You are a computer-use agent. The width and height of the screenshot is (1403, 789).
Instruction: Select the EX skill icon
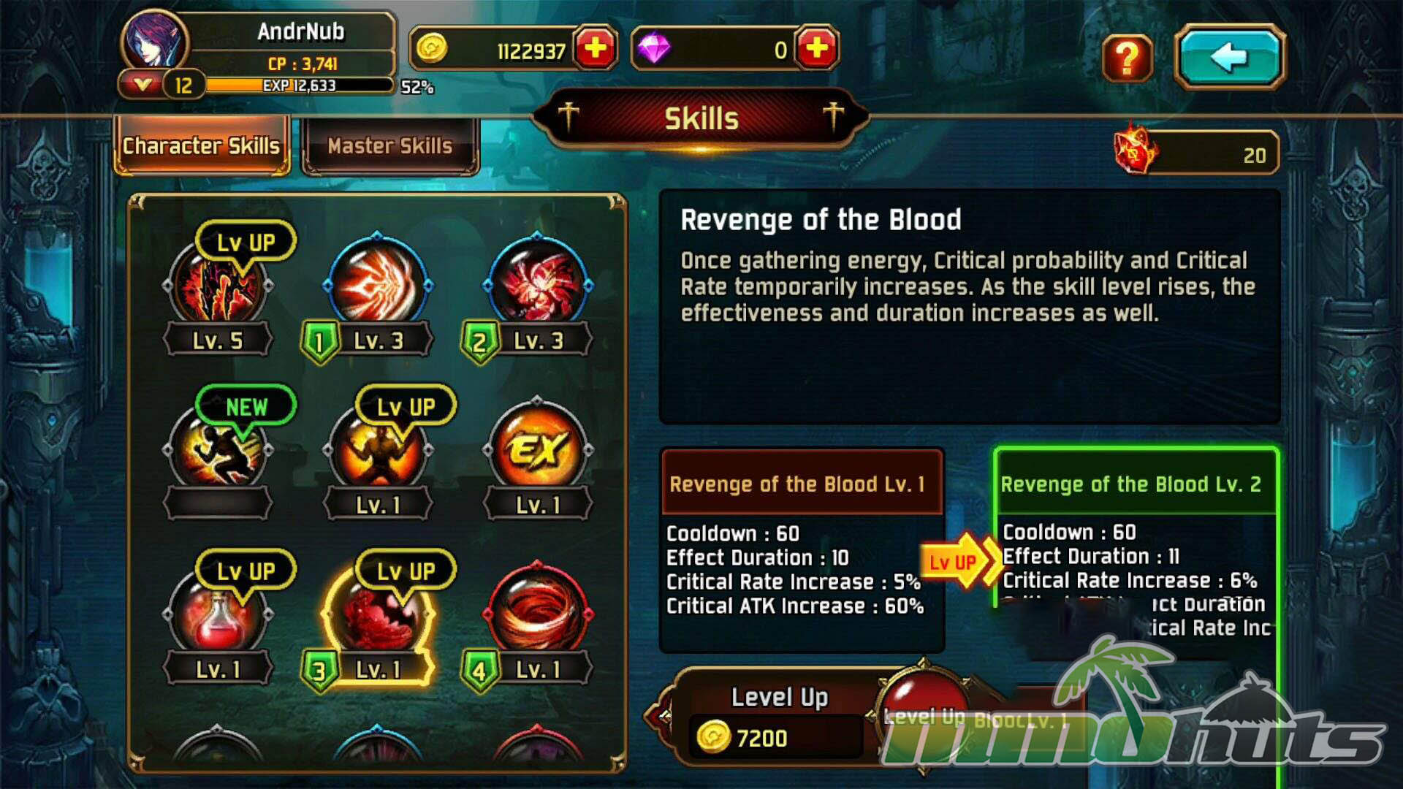pyautogui.click(x=538, y=449)
